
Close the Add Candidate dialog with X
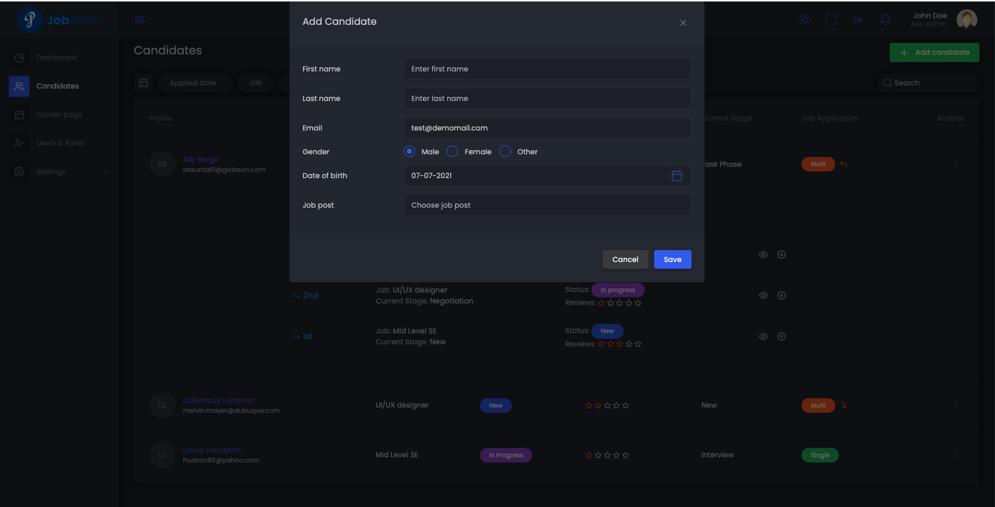(683, 23)
